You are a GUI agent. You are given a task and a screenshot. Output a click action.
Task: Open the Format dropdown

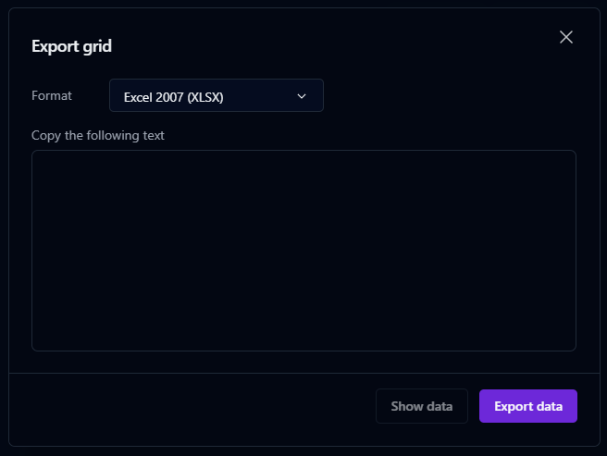[x=216, y=95]
